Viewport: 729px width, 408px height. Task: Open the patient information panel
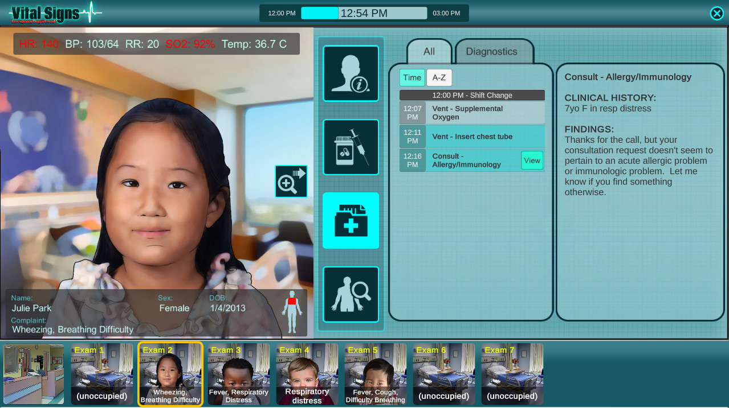point(350,73)
